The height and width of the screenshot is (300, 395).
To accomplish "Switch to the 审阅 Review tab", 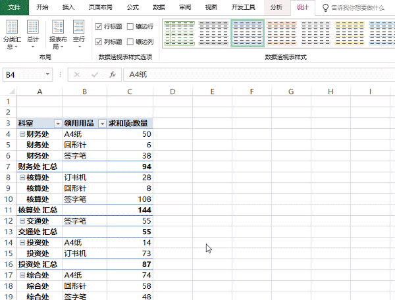I will [185, 7].
